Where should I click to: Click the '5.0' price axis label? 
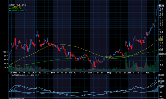(x=161, y=70)
